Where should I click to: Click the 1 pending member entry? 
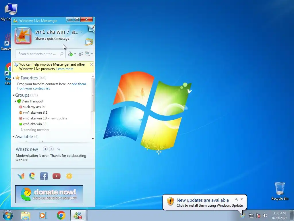coord(35,130)
